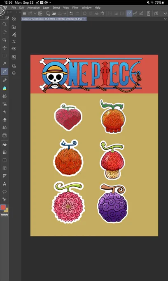Open the smartphone connection icon
The image size is (168, 281).
tap(149, 14)
